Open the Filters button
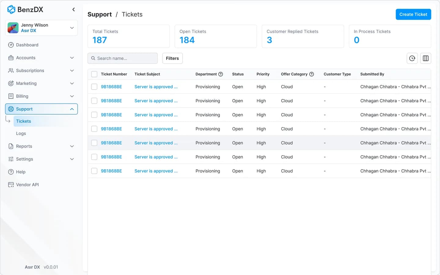 tap(172, 58)
